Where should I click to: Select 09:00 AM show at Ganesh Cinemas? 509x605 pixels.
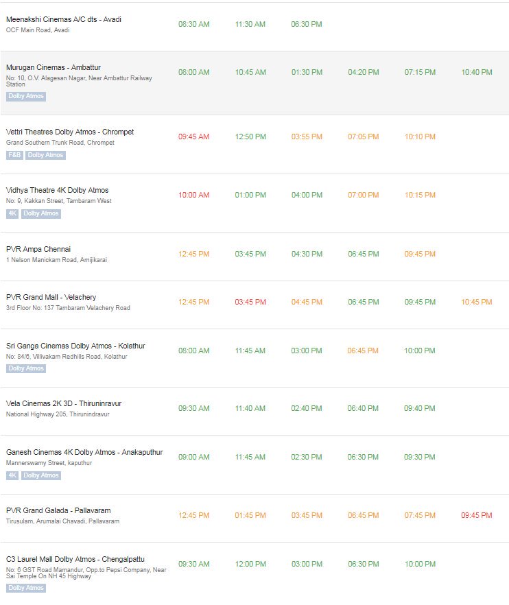tap(193, 457)
